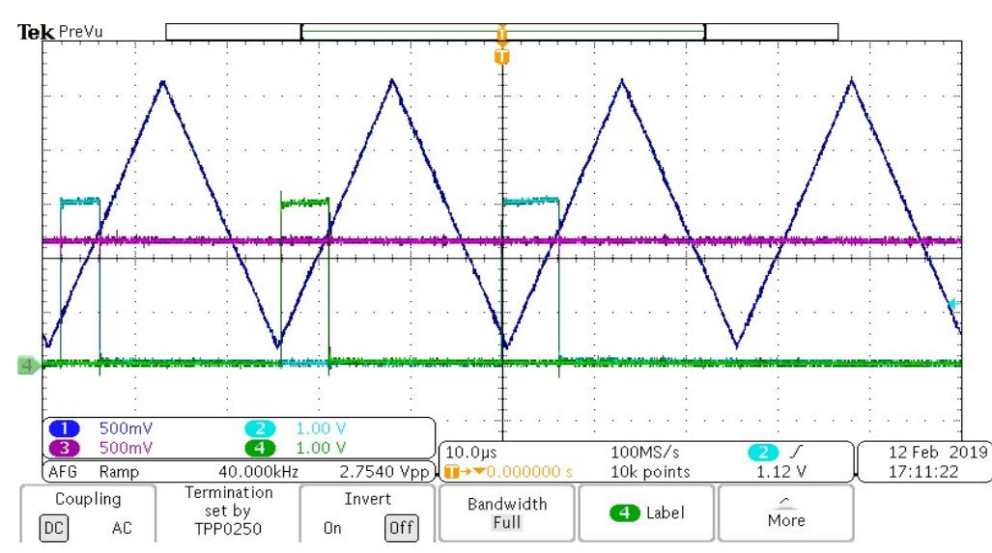Turn Invert On
The height and width of the screenshot is (553, 992).
[332, 528]
